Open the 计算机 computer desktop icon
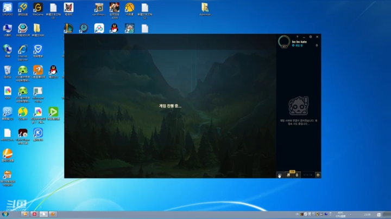 click(x=8, y=30)
